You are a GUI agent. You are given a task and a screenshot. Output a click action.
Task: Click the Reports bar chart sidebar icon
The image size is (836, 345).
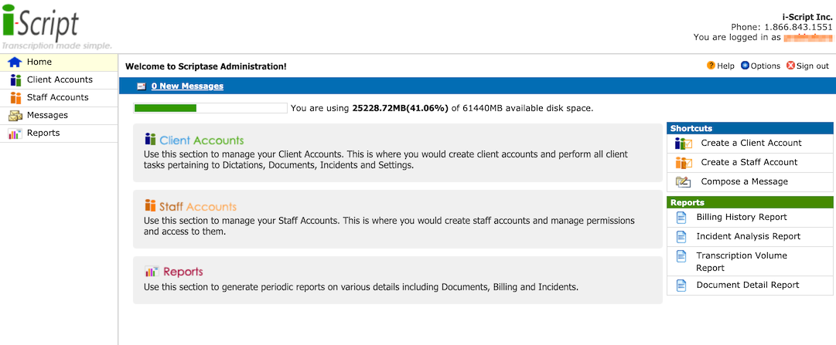(x=15, y=133)
